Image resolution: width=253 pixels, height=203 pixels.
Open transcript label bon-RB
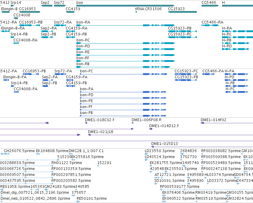click(83, 64)
